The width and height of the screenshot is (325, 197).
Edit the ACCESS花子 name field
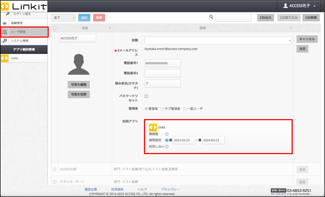pyautogui.click(x=78, y=38)
